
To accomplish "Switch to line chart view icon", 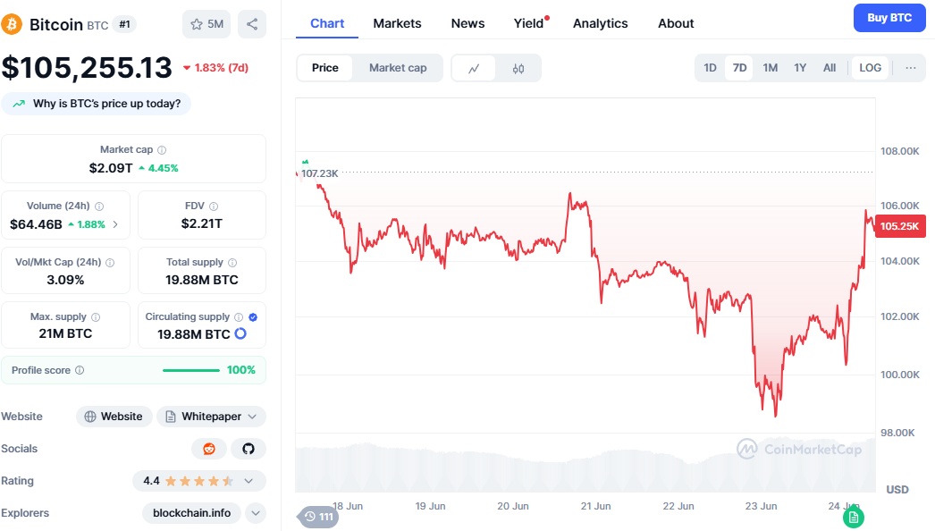I will tap(474, 68).
